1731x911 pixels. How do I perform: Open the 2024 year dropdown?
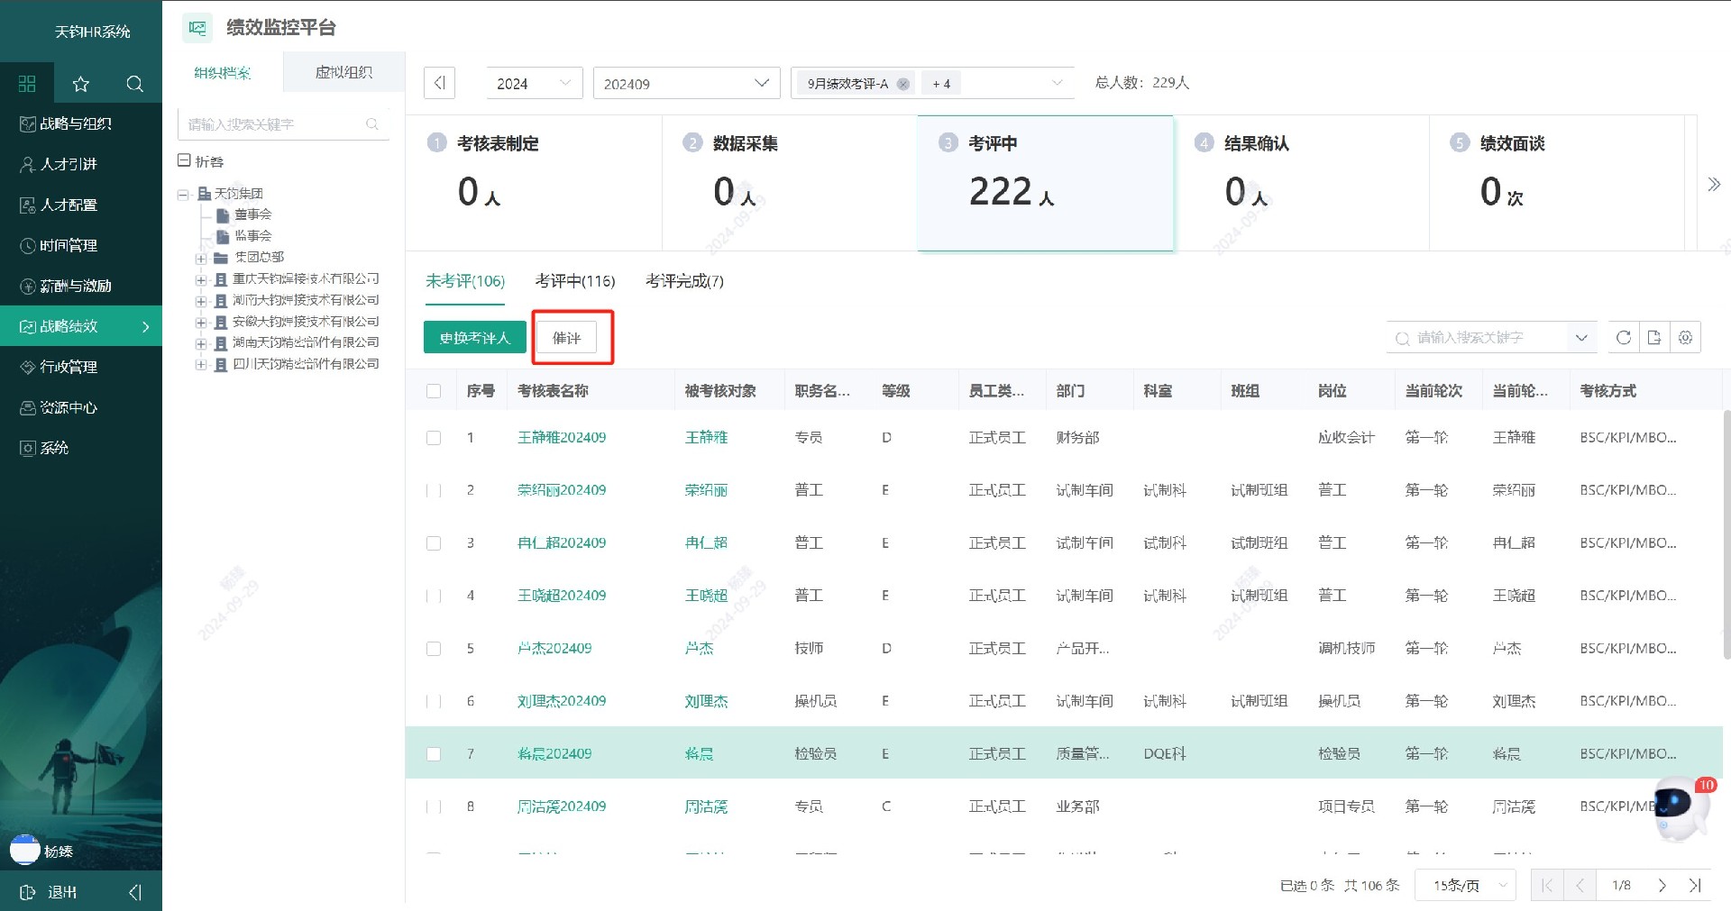pyautogui.click(x=534, y=84)
